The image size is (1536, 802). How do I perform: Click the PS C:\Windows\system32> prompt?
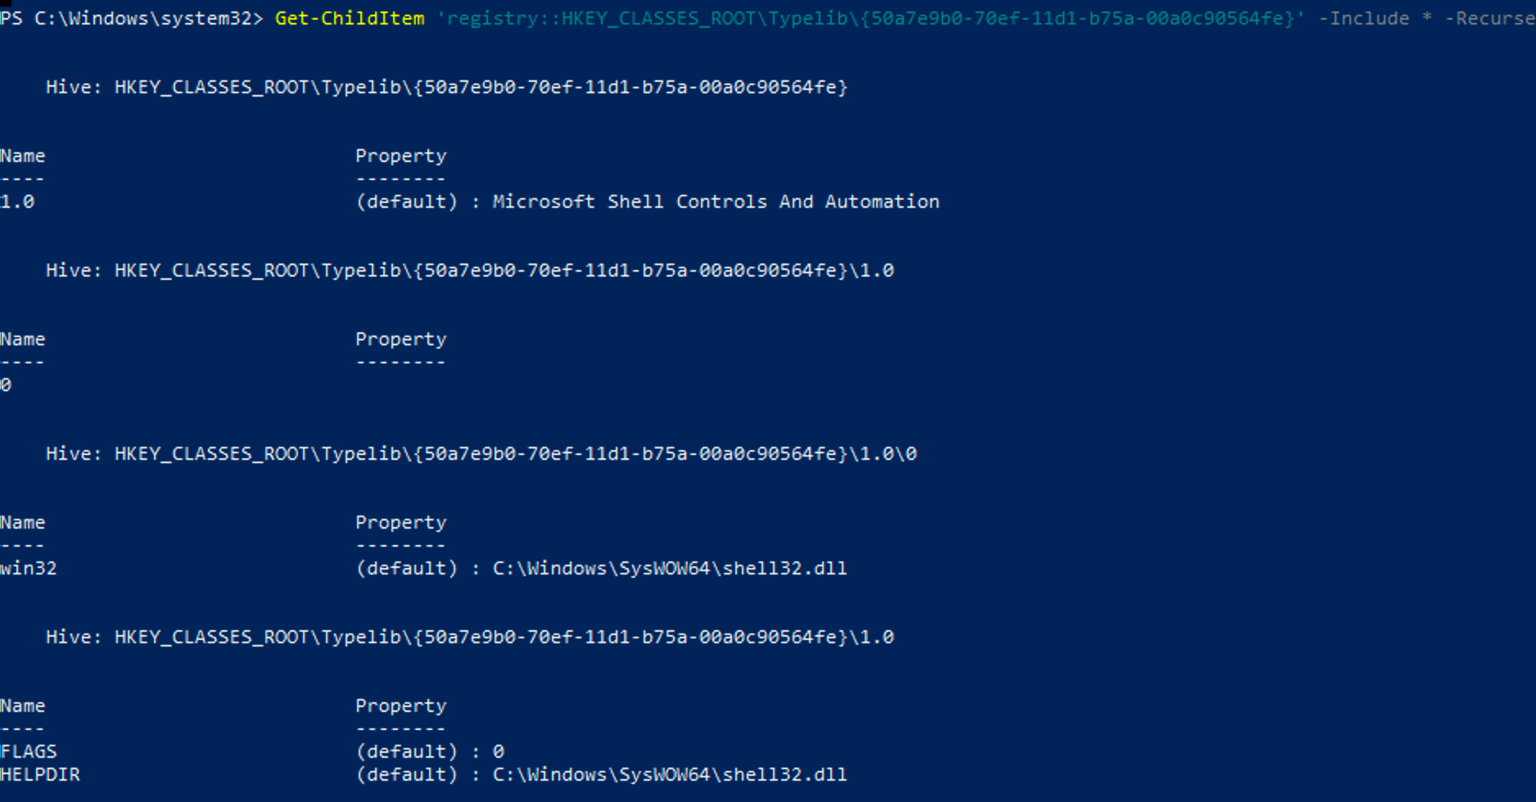click(131, 18)
